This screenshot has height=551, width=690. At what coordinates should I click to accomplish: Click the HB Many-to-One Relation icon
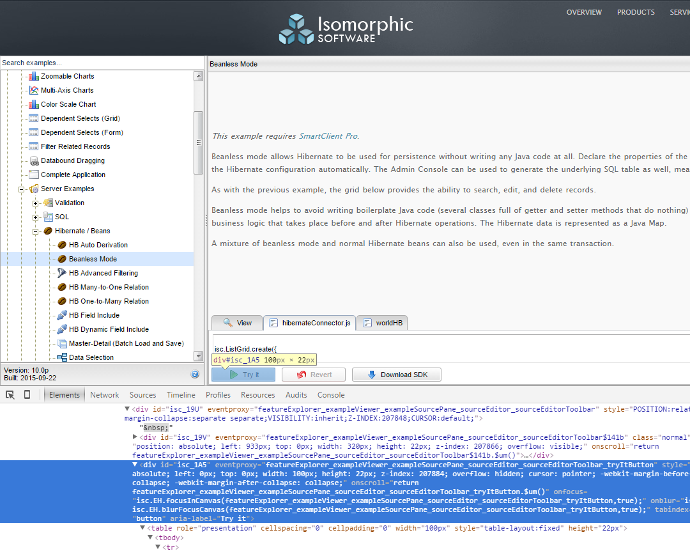62,288
